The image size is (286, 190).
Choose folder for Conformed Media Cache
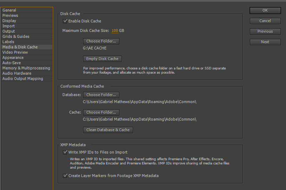point(101,113)
